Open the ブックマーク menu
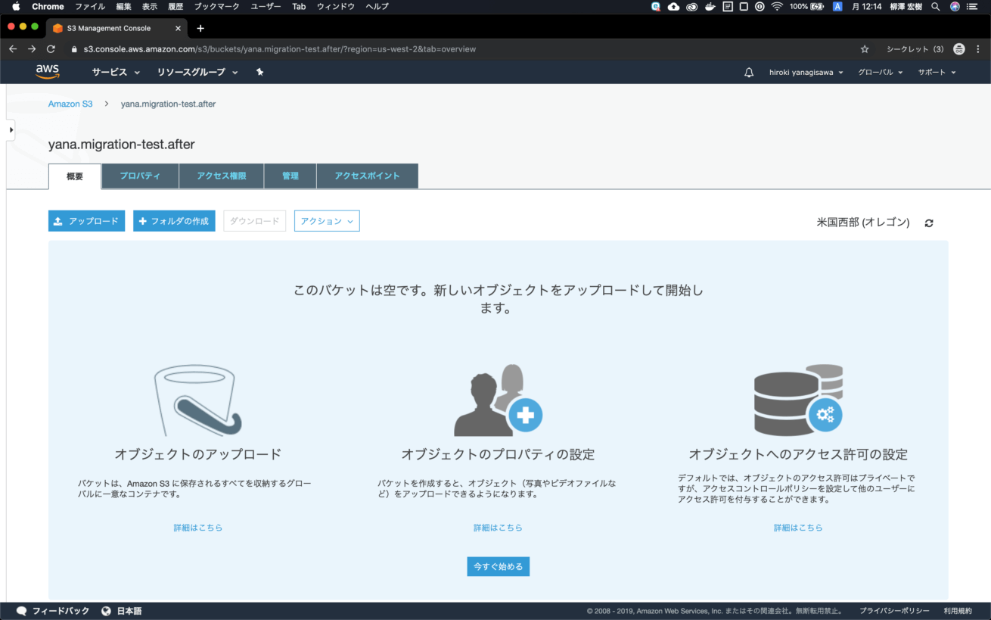Image resolution: width=991 pixels, height=620 pixels. [x=217, y=6]
